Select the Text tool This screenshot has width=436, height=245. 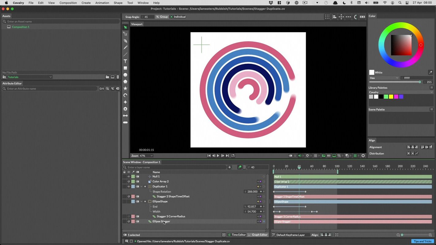tap(125, 61)
